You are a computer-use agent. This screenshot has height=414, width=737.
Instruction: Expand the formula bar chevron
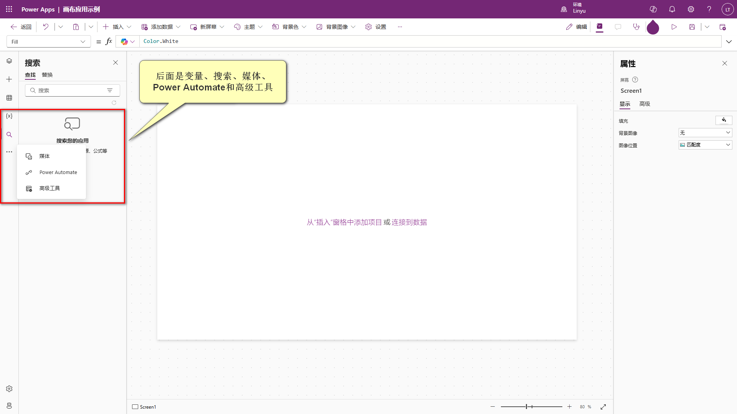pyautogui.click(x=729, y=41)
